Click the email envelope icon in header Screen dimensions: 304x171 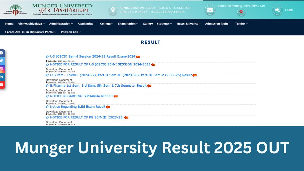210,10
